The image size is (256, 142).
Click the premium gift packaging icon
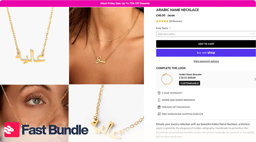(x=159, y=107)
